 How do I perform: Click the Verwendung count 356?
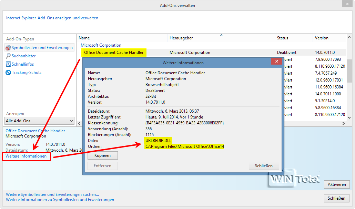(x=149, y=129)
